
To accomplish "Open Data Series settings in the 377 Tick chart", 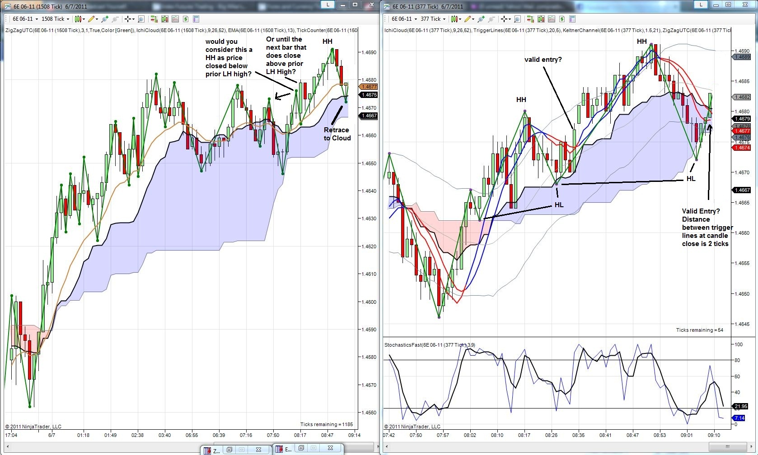I will pos(541,19).
